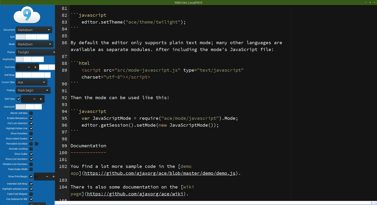Set Overscroll to Half
This screenshot has width=377, height=205.
tap(30, 107)
